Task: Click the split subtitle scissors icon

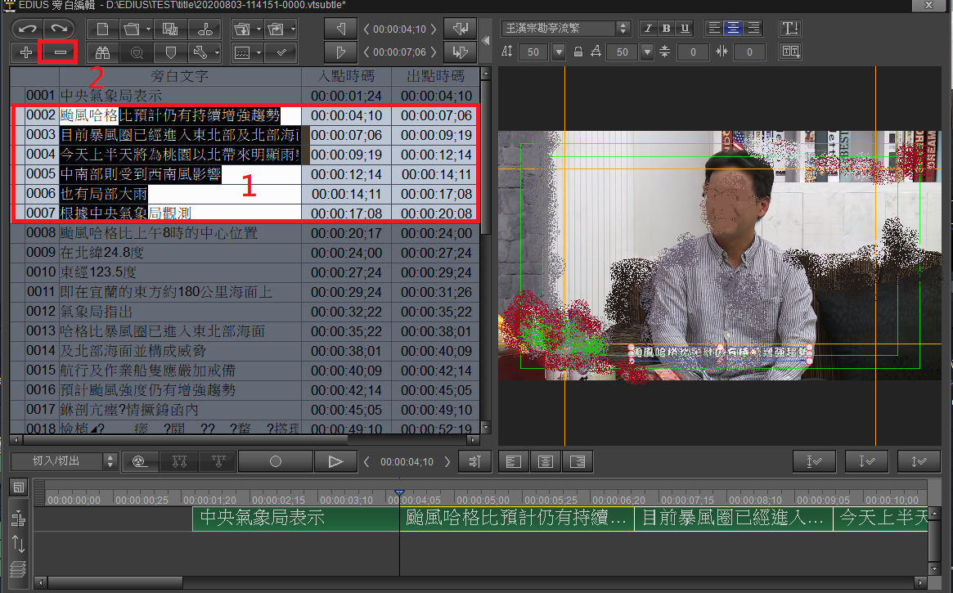Action: (x=205, y=29)
